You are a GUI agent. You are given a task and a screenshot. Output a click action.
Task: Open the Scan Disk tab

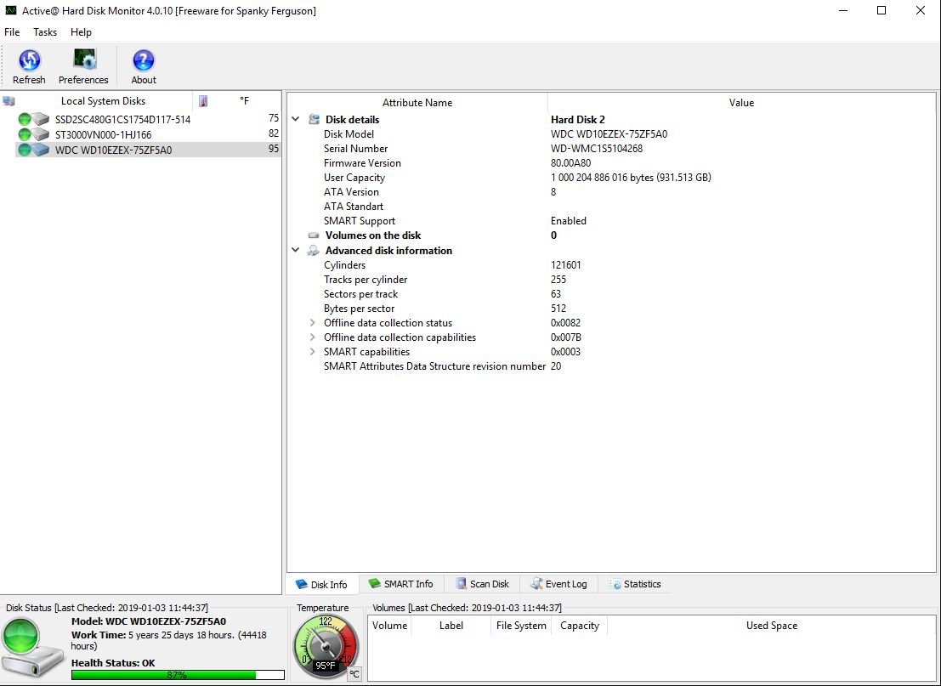482,584
